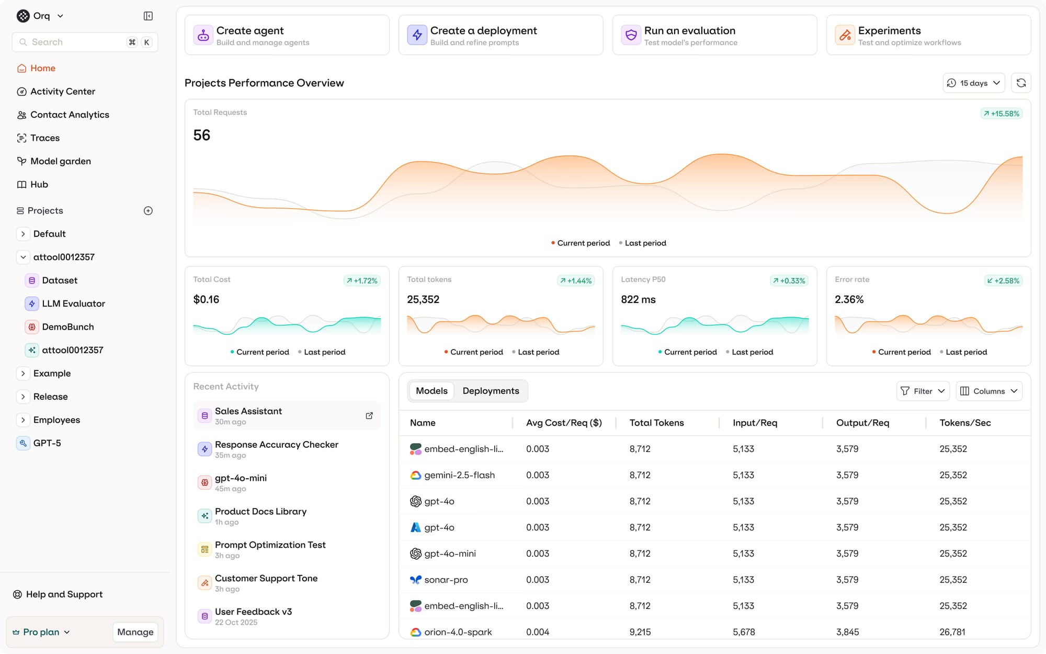This screenshot has width=1046, height=654.
Task: Open the 15 days period dropdown
Action: pos(973,83)
